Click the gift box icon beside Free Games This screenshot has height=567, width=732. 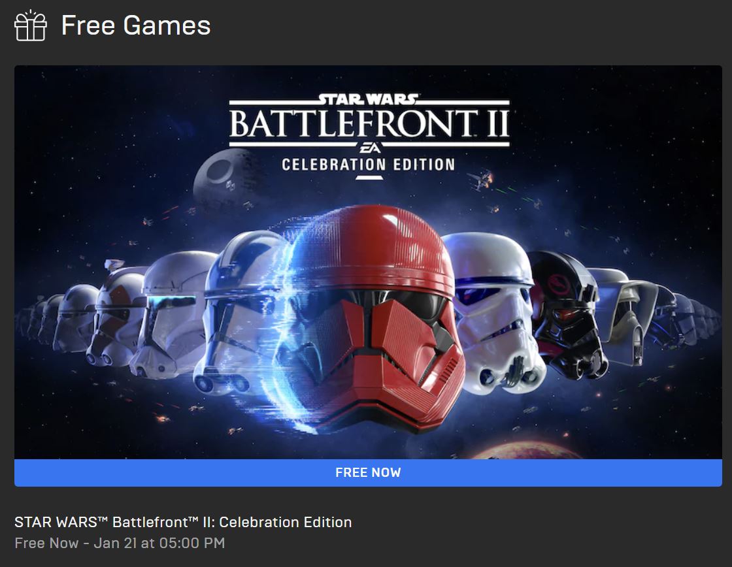31,25
